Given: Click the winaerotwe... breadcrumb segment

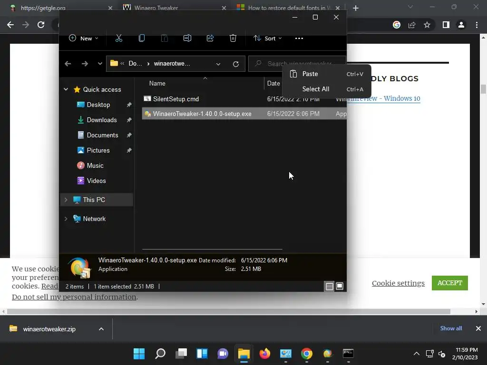Looking at the screenshot, I should tap(172, 64).
